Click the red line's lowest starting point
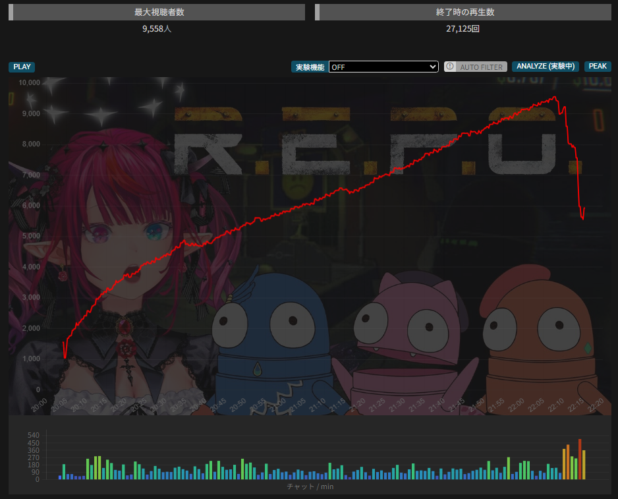This screenshot has width=618, height=499. [65, 357]
